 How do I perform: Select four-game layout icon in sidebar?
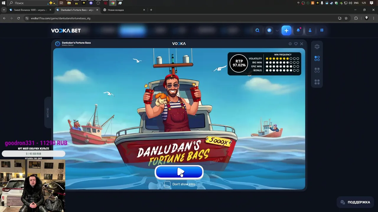317,82
